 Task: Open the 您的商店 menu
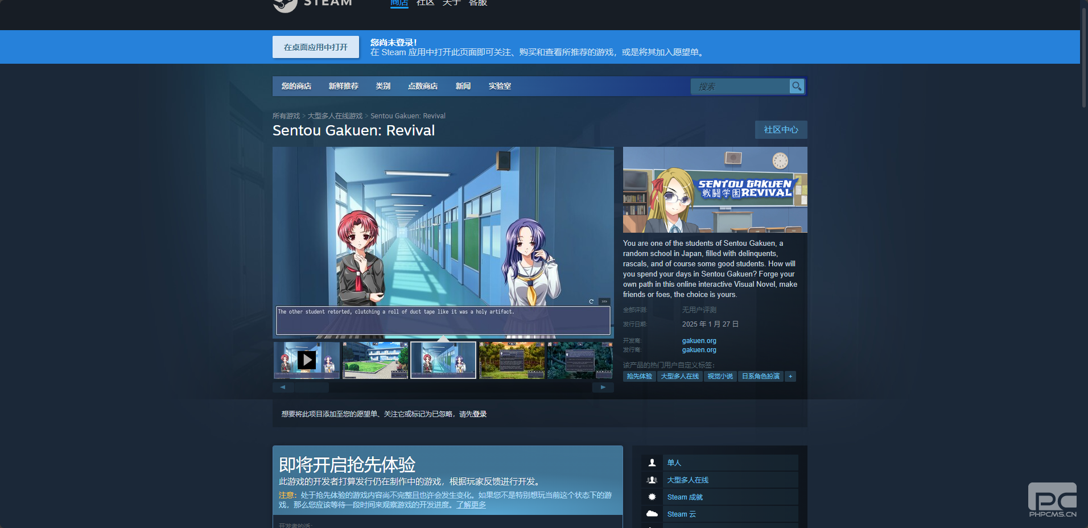296,86
